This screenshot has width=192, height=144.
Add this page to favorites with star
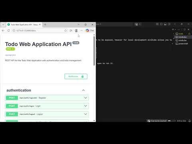pos(66,30)
